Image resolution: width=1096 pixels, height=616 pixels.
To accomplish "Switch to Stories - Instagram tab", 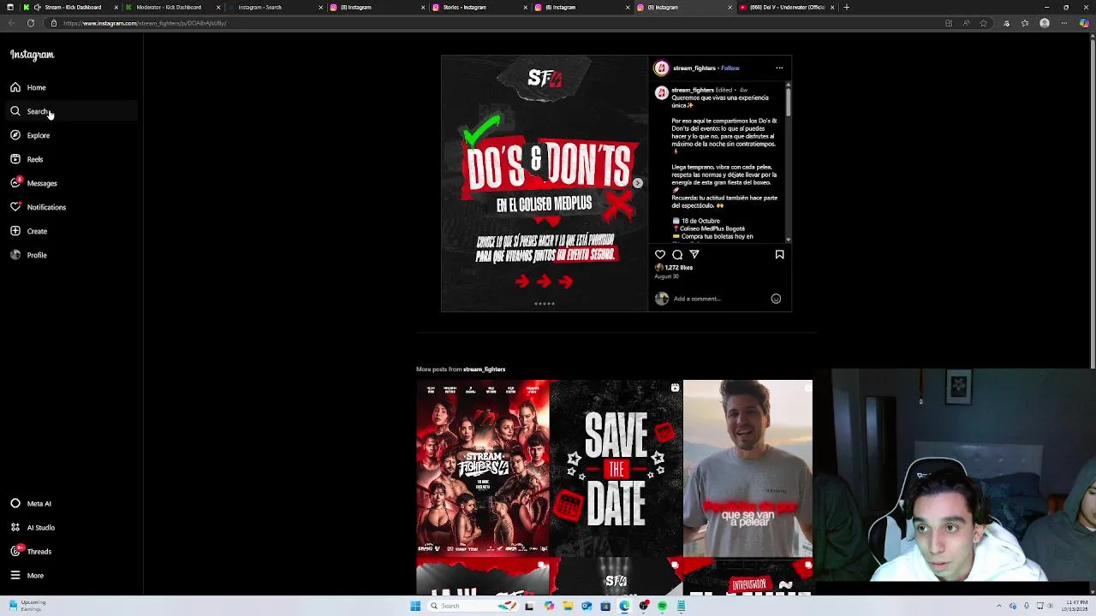I will pos(479,7).
